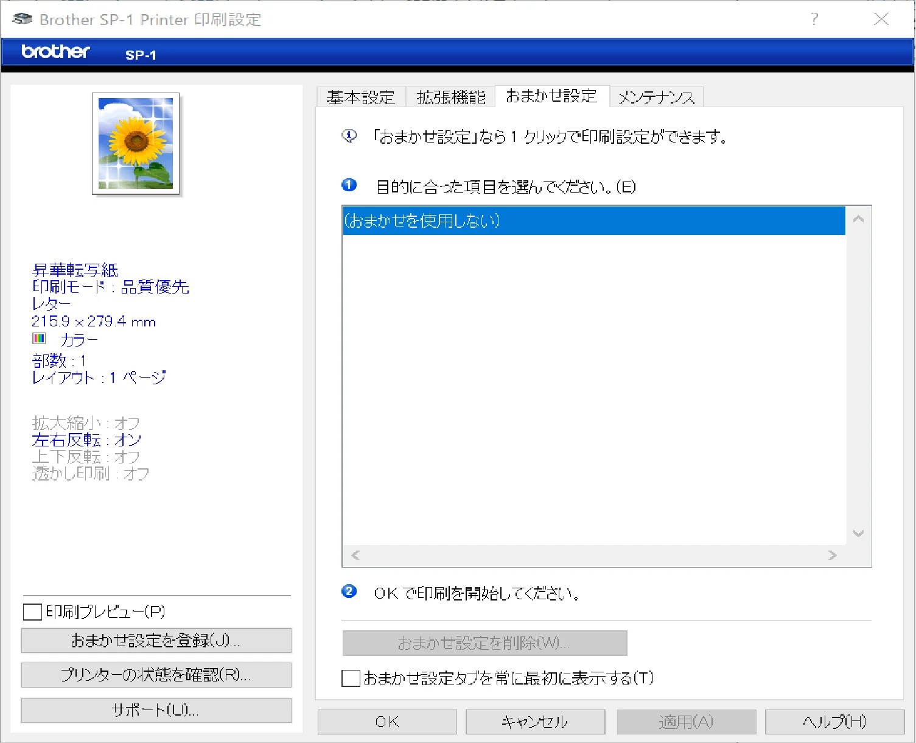This screenshot has width=916, height=743.
Task: Click the list's scroll left arrow
Action: tap(355, 555)
